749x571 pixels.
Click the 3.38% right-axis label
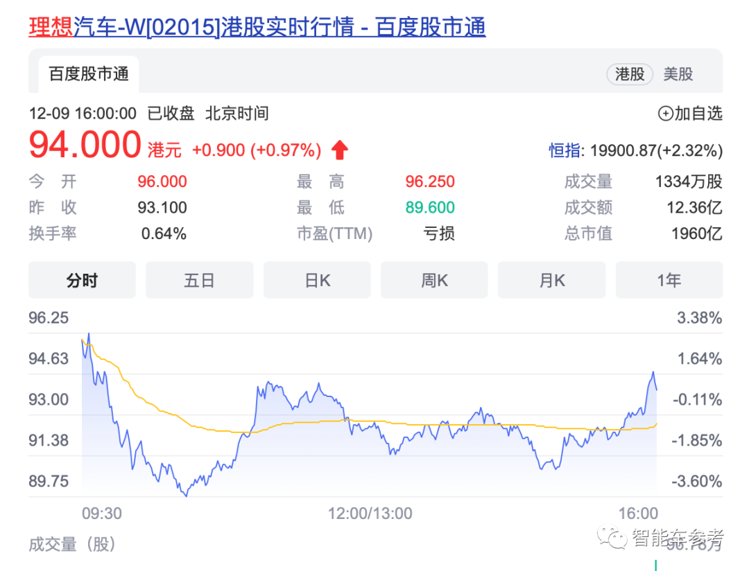tap(699, 318)
